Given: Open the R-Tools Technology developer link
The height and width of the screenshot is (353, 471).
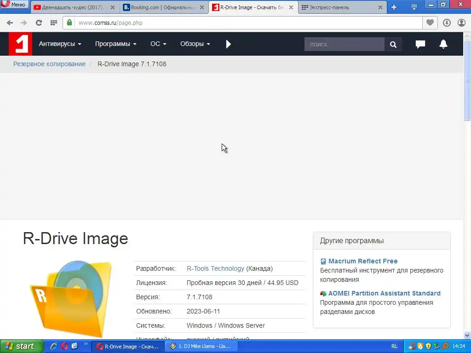Looking at the screenshot, I should click(215, 268).
